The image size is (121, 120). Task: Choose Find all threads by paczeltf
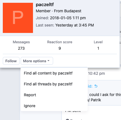(48, 84)
